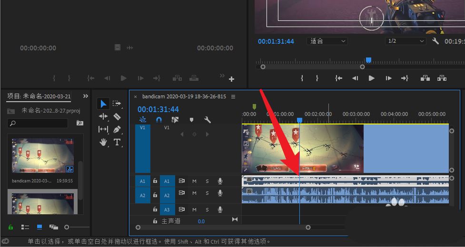Close the bandicam sequence timeline tab
The image size is (465, 247).
[135, 97]
